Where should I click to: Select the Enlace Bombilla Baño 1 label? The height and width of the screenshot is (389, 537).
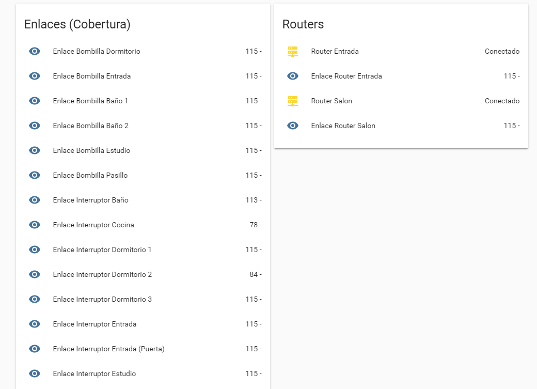(90, 101)
